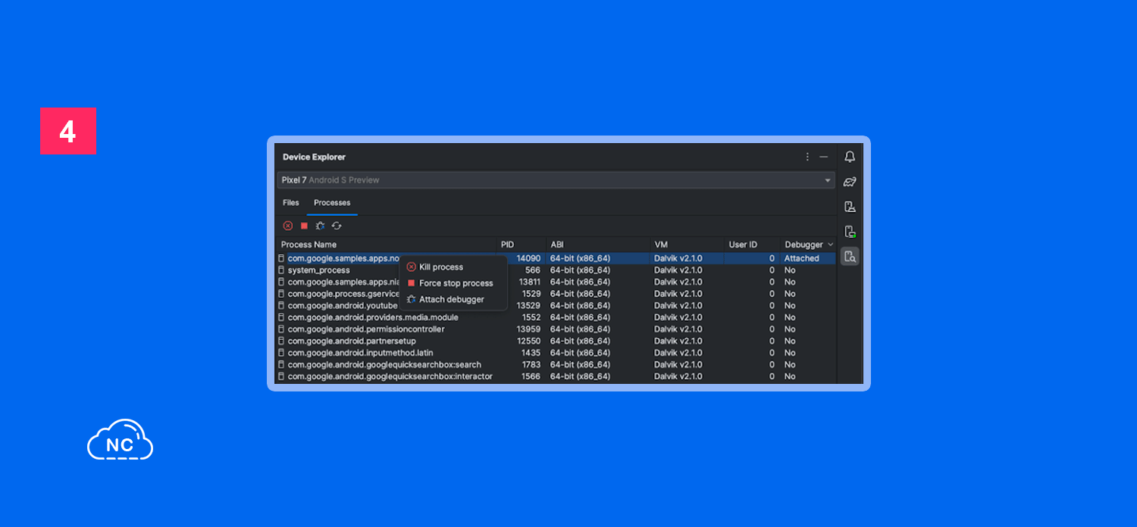Click PID 14090 cell
The height and width of the screenshot is (527, 1137).
tap(528, 258)
